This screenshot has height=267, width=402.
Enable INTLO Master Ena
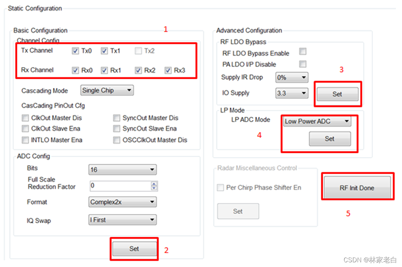25,140
